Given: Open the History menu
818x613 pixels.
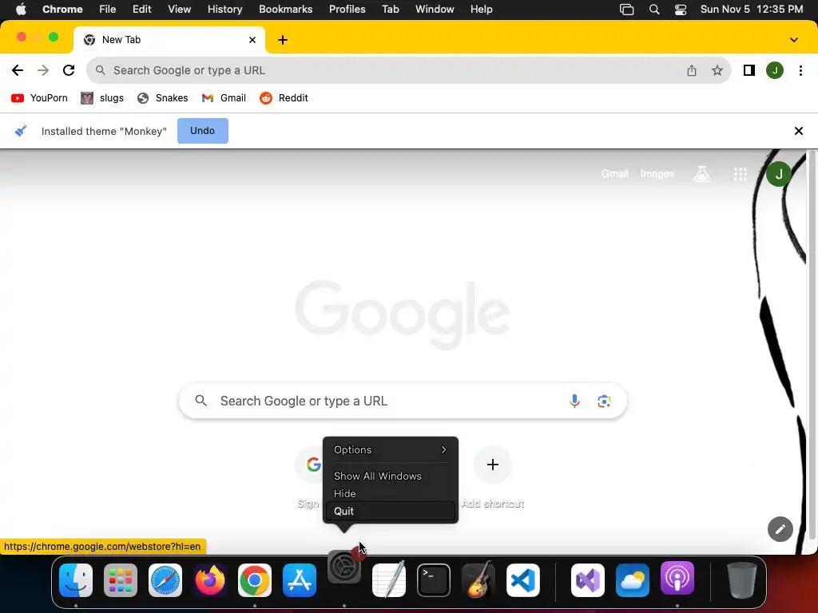Looking at the screenshot, I should coord(224,10).
